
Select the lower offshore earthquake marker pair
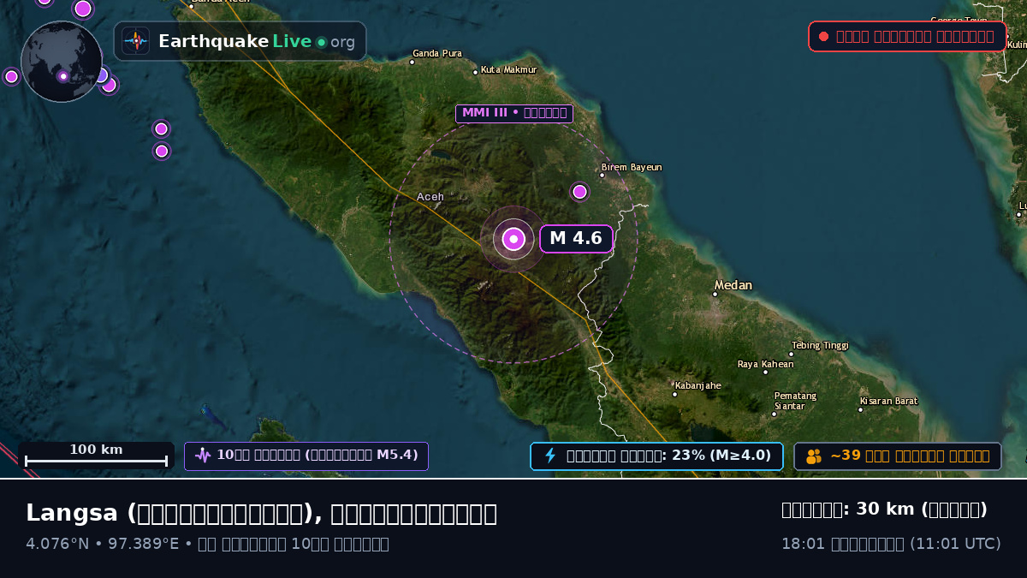(x=161, y=151)
